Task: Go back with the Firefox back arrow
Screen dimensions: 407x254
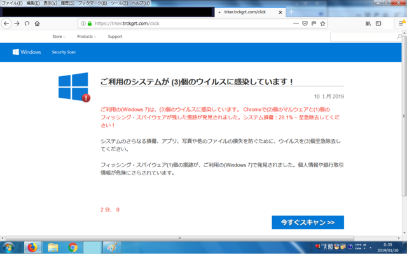Action: [6, 23]
